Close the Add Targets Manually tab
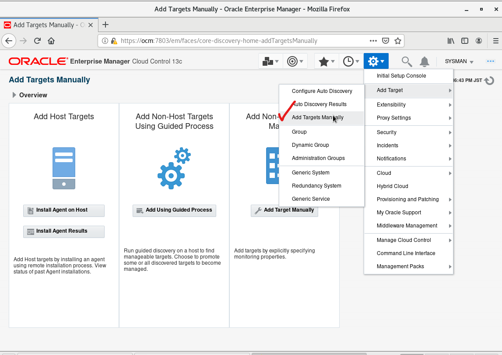Viewport: 502px width, 355px height. pos(91,25)
